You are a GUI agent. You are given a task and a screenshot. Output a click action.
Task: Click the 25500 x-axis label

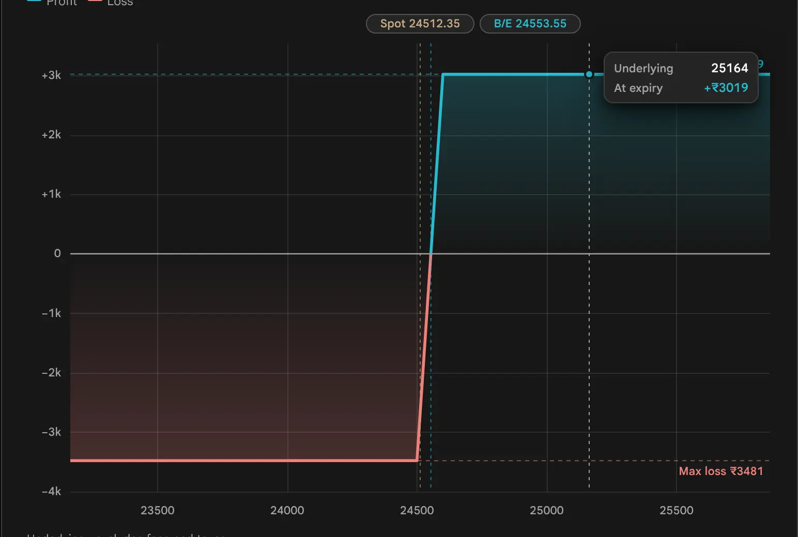coord(677,510)
